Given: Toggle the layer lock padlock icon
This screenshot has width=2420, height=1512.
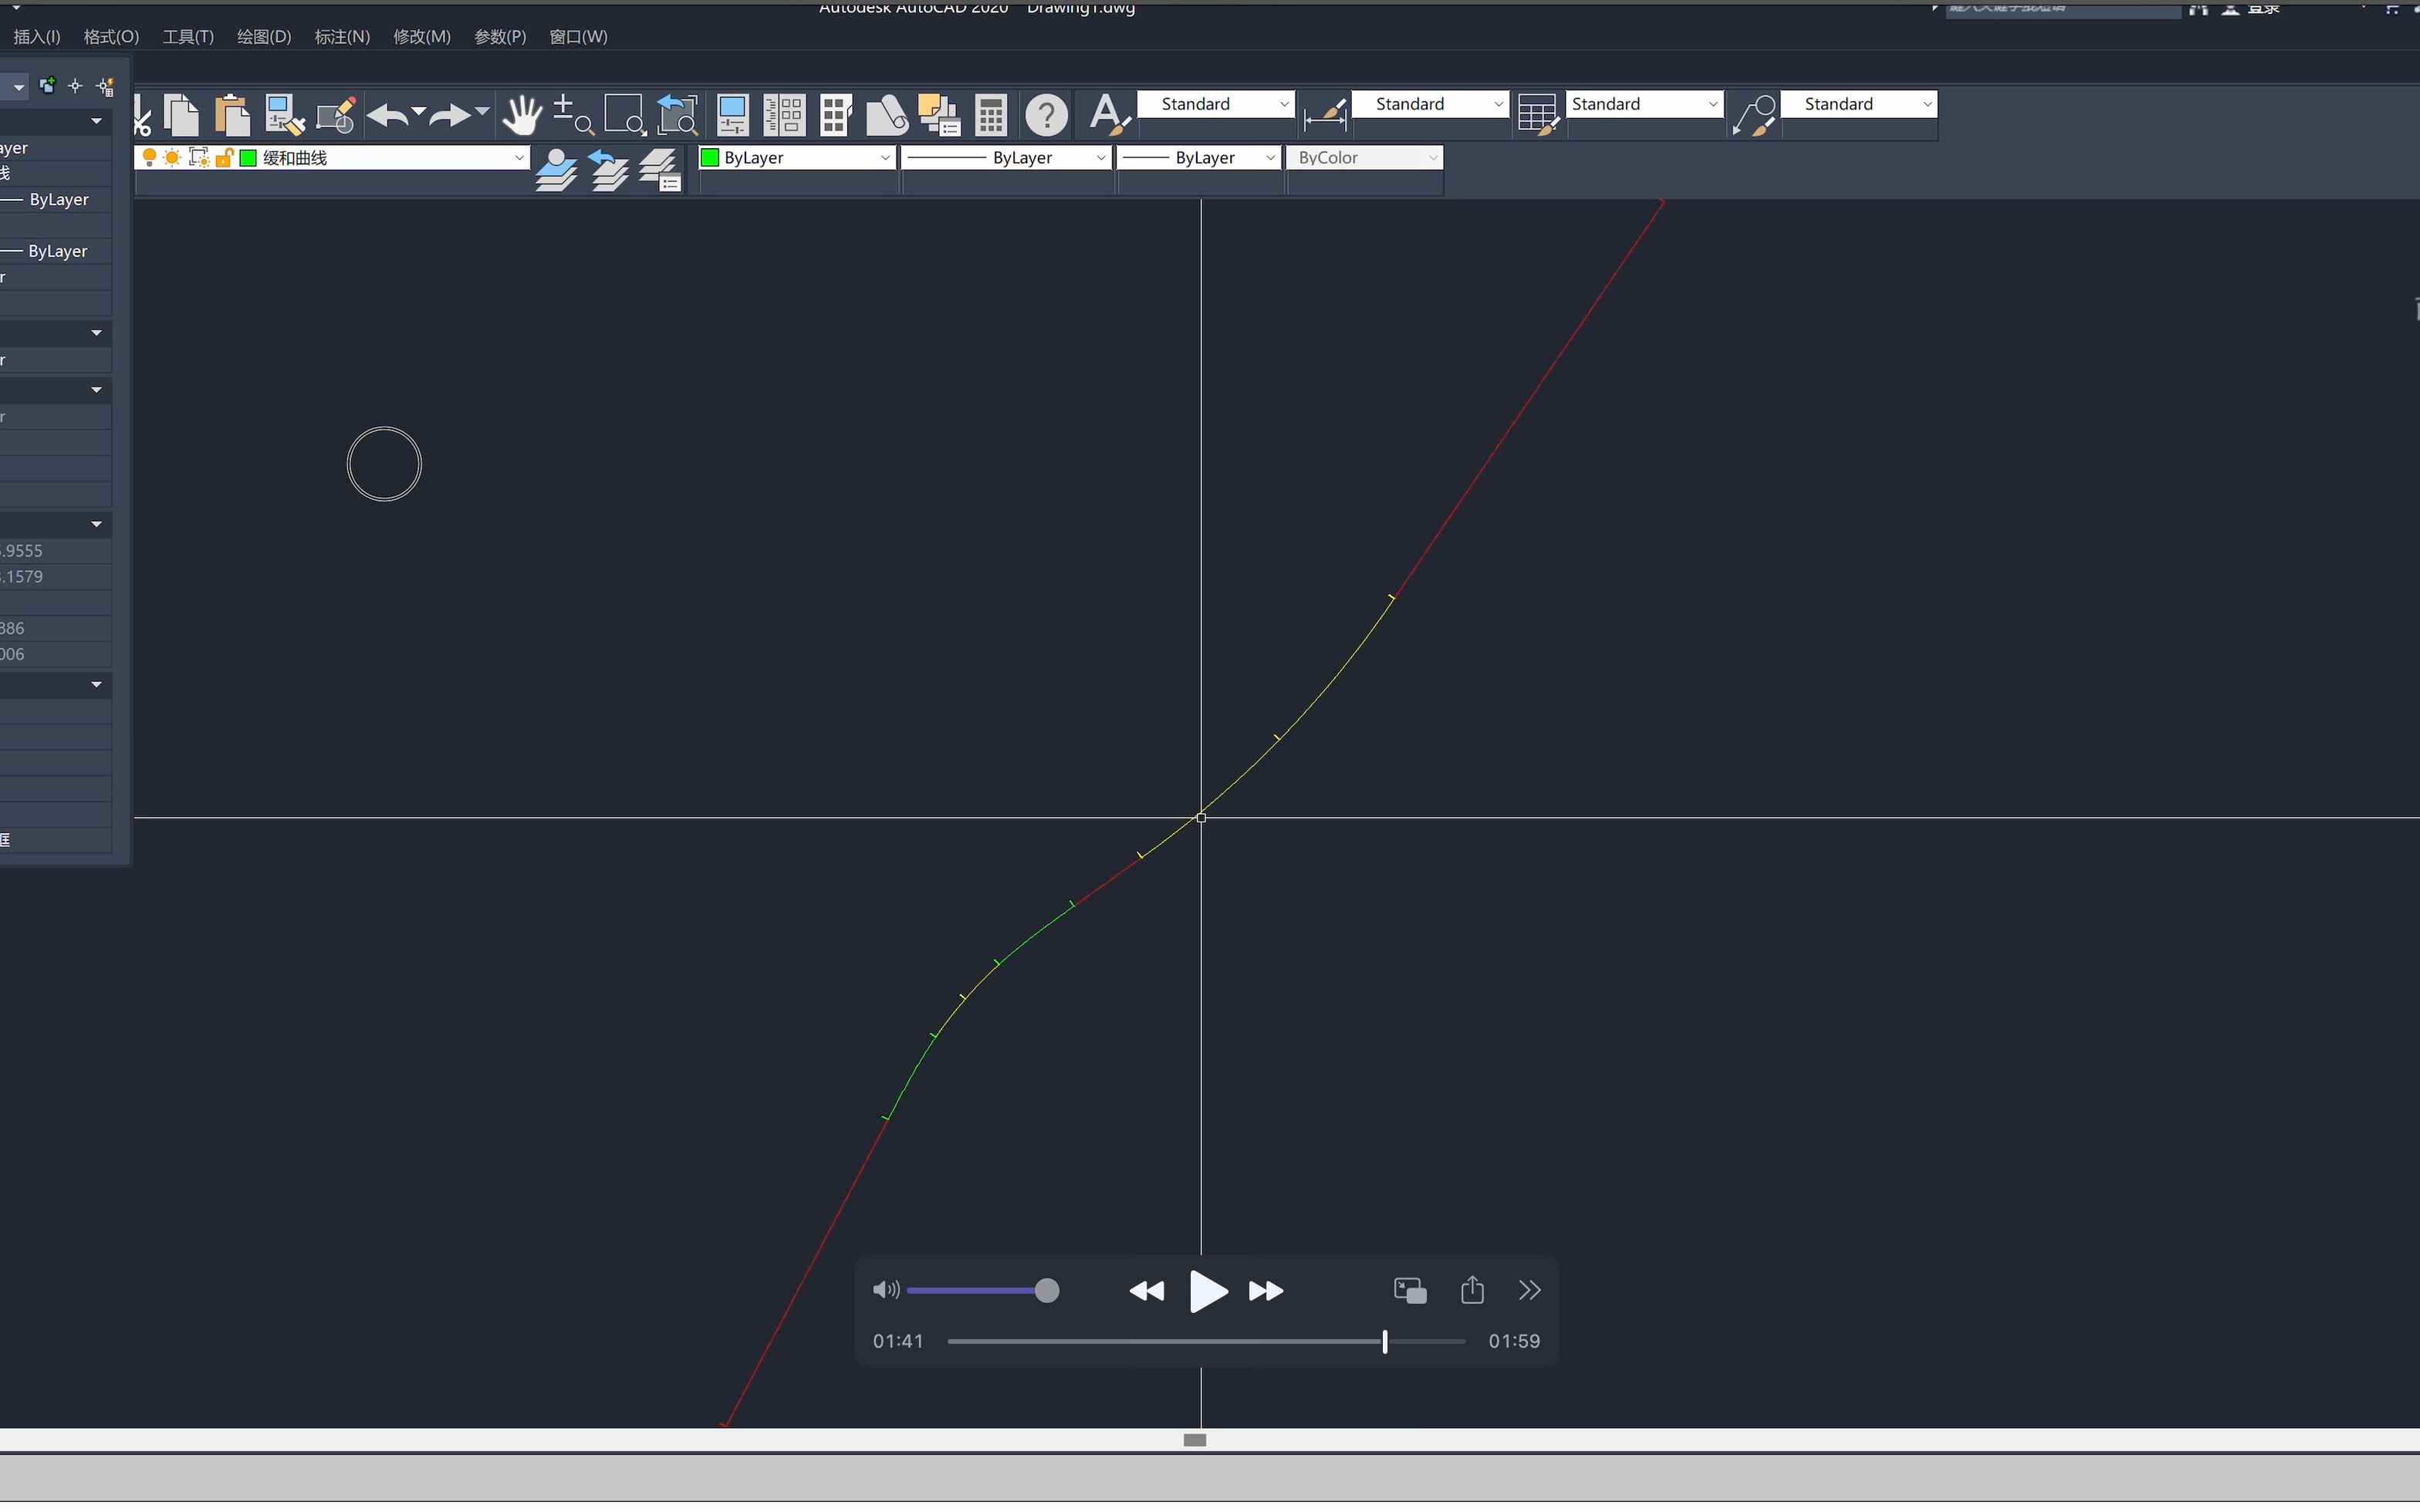Looking at the screenshot, I should [x=224, y=158].
